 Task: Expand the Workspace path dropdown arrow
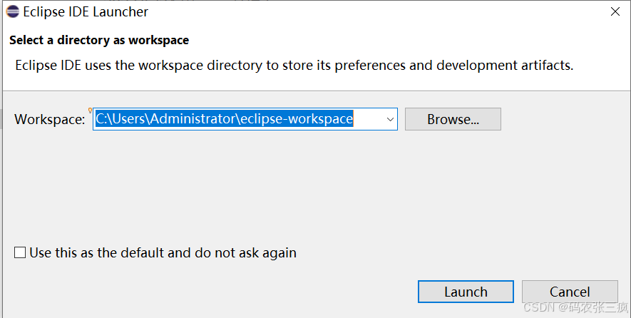390,119
